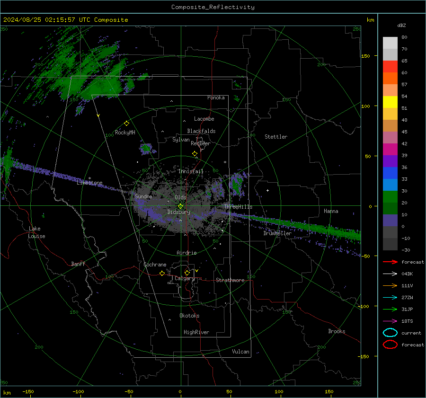Click the asterisk marker above Limestone

click(89, 178)
